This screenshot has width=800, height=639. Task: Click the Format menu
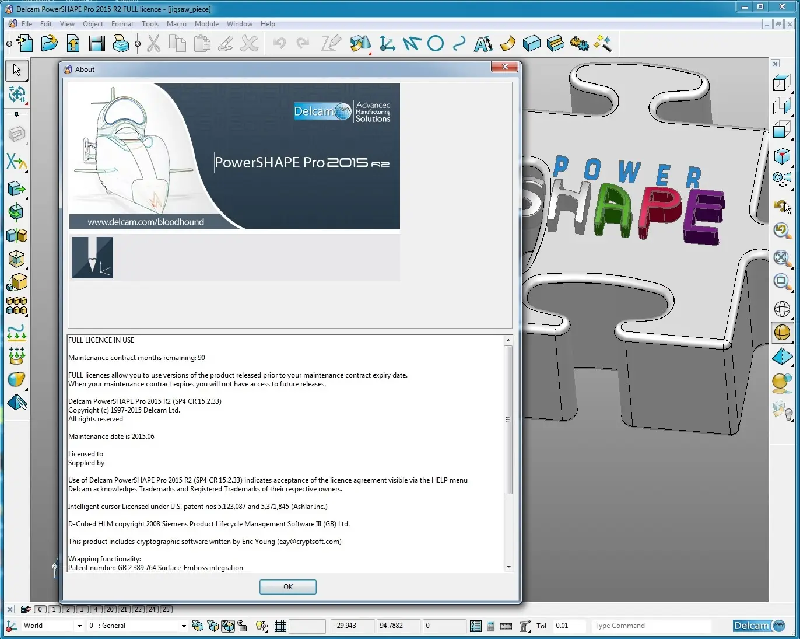pyautogui.click(x=122, y=24)
